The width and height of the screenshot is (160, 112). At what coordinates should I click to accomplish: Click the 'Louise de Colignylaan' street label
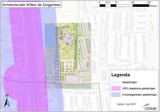coord(135,33)
